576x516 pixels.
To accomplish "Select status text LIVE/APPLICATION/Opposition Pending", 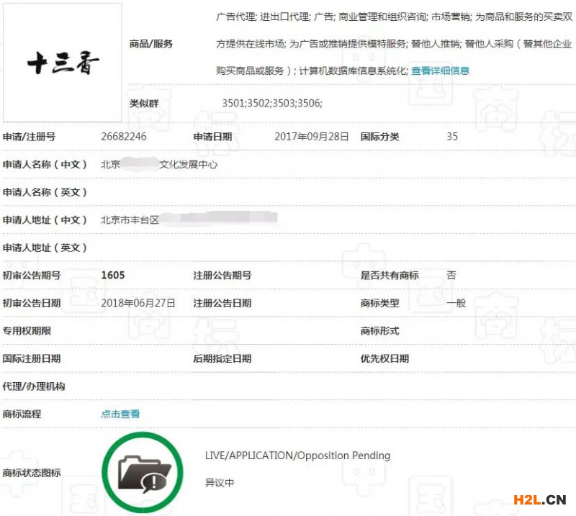I will (297, 456).
